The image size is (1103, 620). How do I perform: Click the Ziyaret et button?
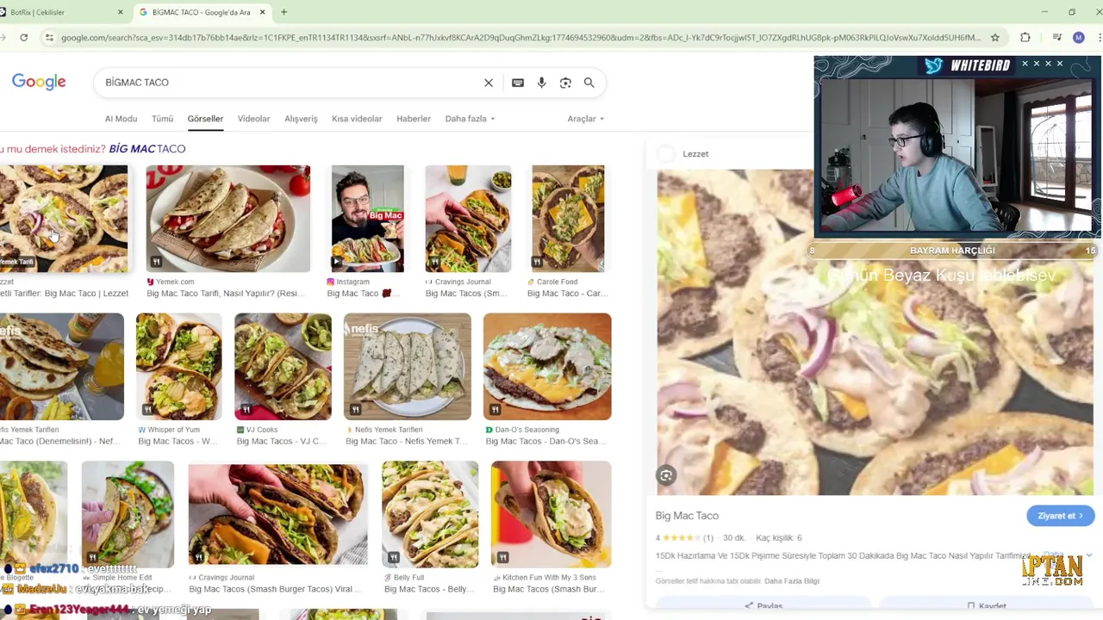1060,516
